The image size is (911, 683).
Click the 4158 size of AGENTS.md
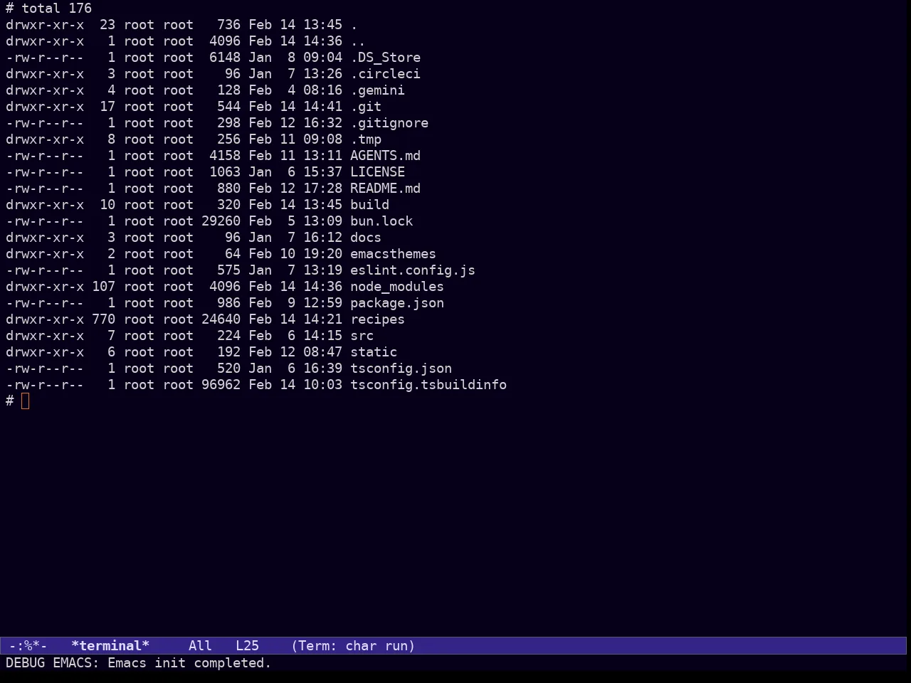tap(225, 156)
